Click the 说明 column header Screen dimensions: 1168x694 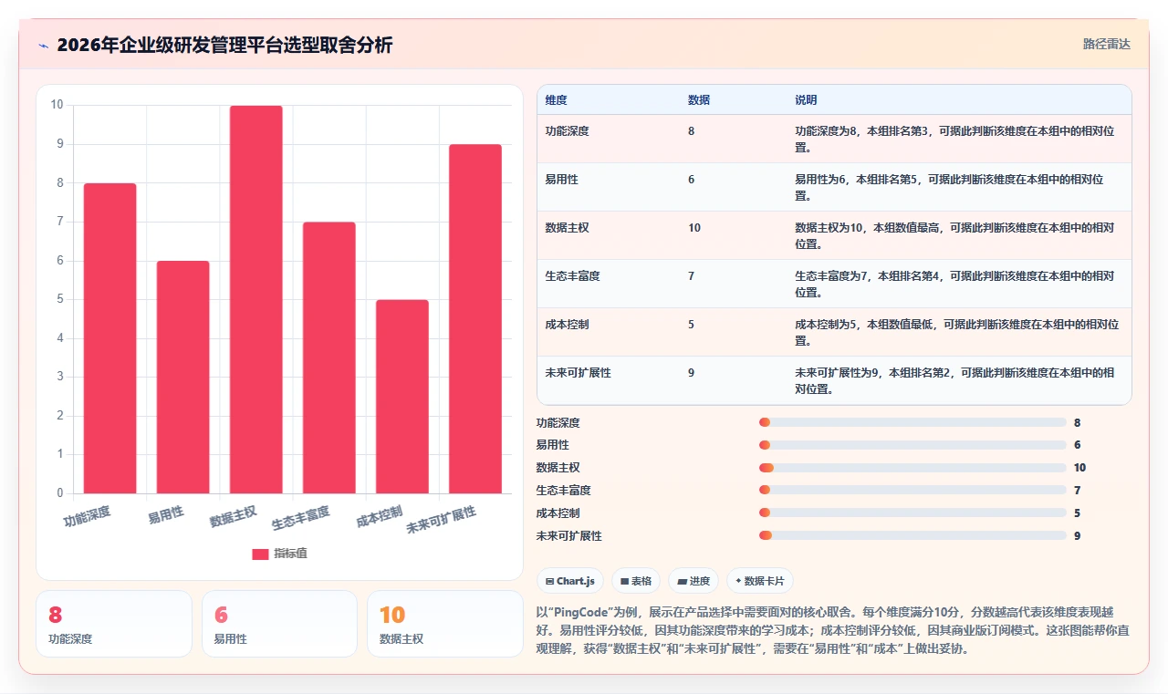coord(806,99)
